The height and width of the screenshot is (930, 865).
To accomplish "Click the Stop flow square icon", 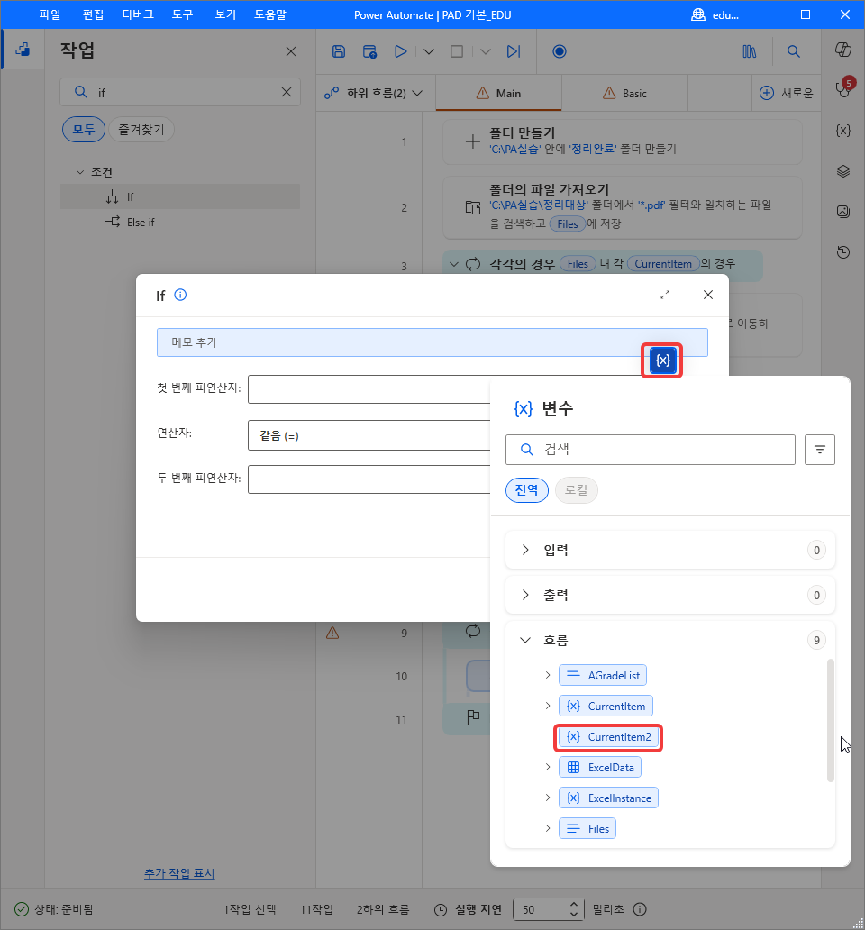I will (x=457, y=51).
